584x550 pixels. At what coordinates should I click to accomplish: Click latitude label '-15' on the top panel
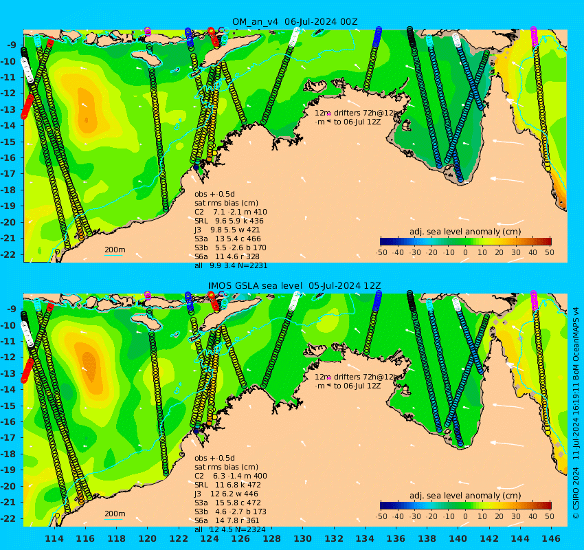point(8,142)
